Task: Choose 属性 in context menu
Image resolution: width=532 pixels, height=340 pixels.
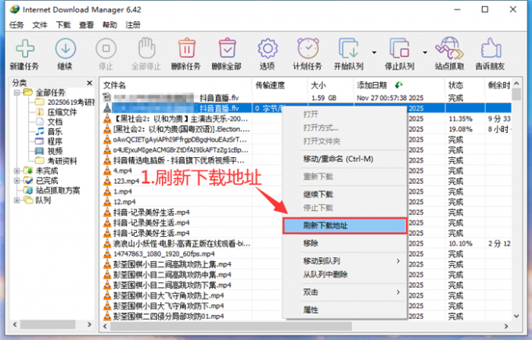Action: (345, 310)
